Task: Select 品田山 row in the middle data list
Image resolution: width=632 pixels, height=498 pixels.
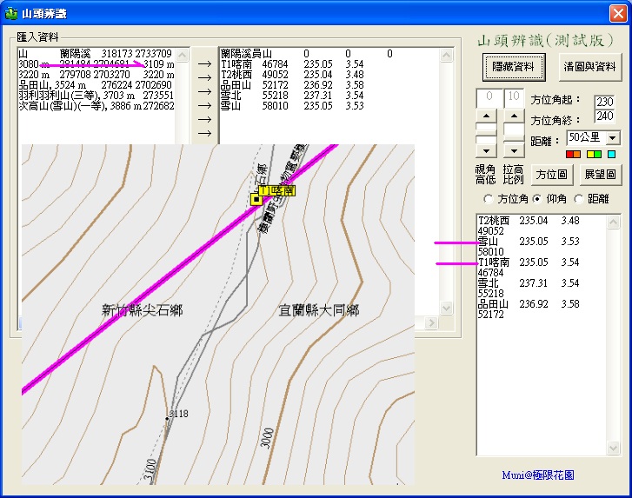Action: [292, 85]
